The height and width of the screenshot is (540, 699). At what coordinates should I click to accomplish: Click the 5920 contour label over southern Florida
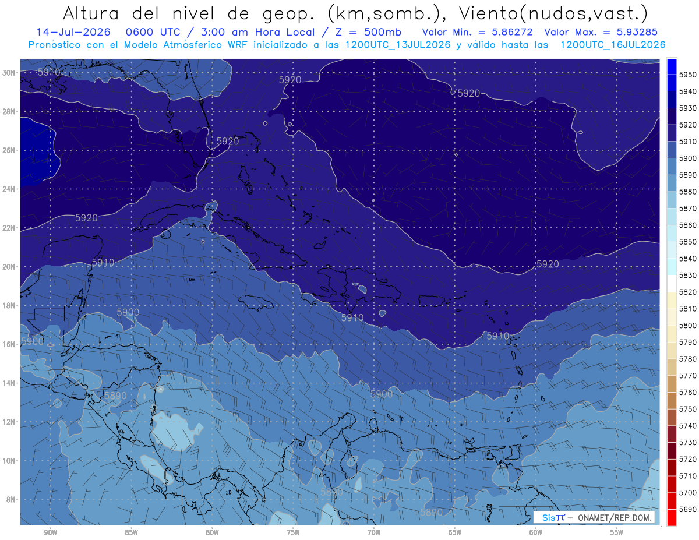tap(228, 141)
